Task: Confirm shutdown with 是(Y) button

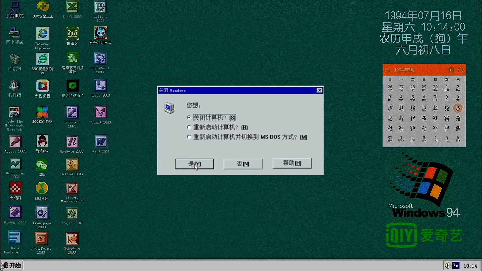Action: pos(195,164)
